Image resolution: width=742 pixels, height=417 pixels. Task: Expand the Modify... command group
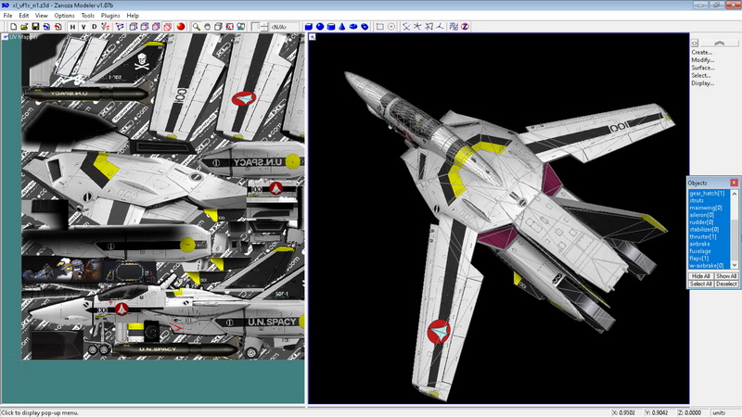[x=703, y=60]
